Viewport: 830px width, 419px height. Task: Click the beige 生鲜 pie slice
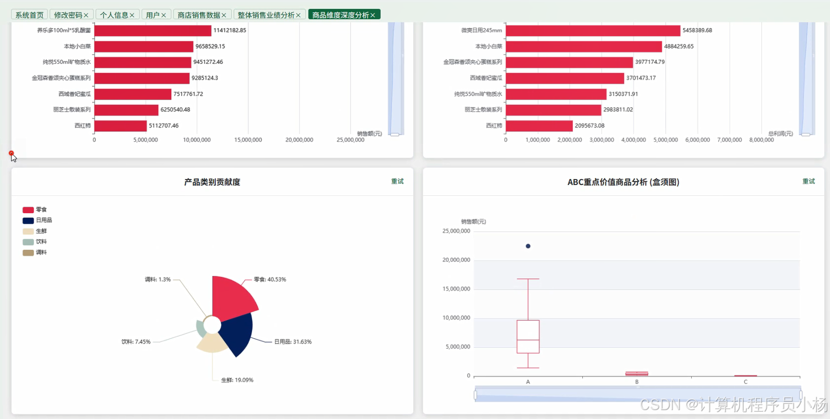[x=212, y=343]
